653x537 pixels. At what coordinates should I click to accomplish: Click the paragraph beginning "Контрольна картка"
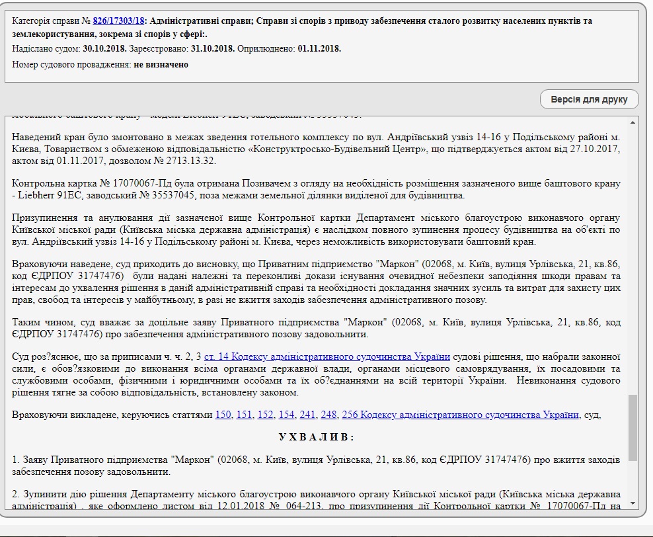(316, 189)
